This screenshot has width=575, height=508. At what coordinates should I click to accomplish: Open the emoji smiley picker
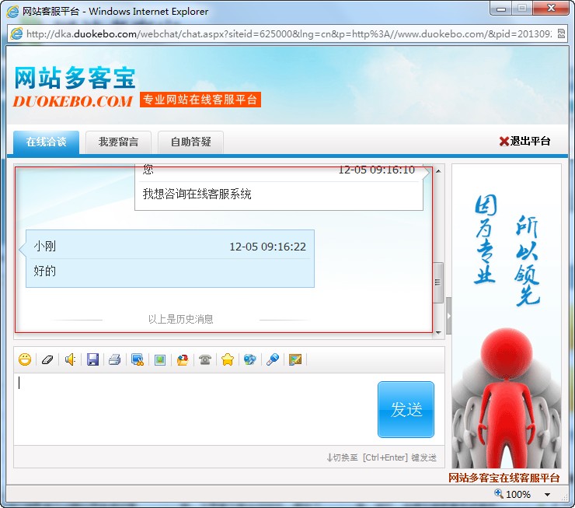(x=25, y=359)
